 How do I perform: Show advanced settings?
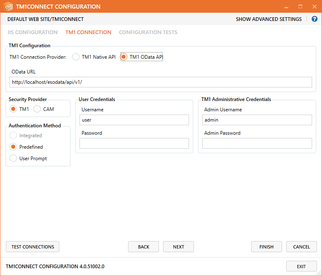pyautogui.click(x=268, y=19)
